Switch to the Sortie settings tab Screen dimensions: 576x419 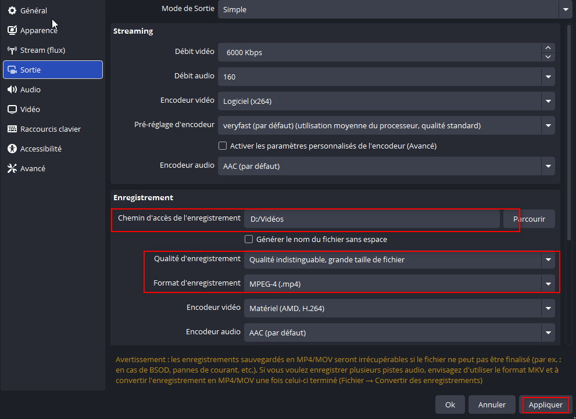pyautogui.click(x=53, y=70)
